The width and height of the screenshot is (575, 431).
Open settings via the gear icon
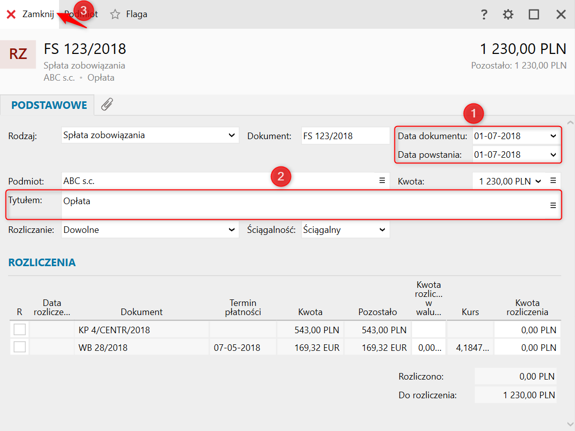coord(508,14)
